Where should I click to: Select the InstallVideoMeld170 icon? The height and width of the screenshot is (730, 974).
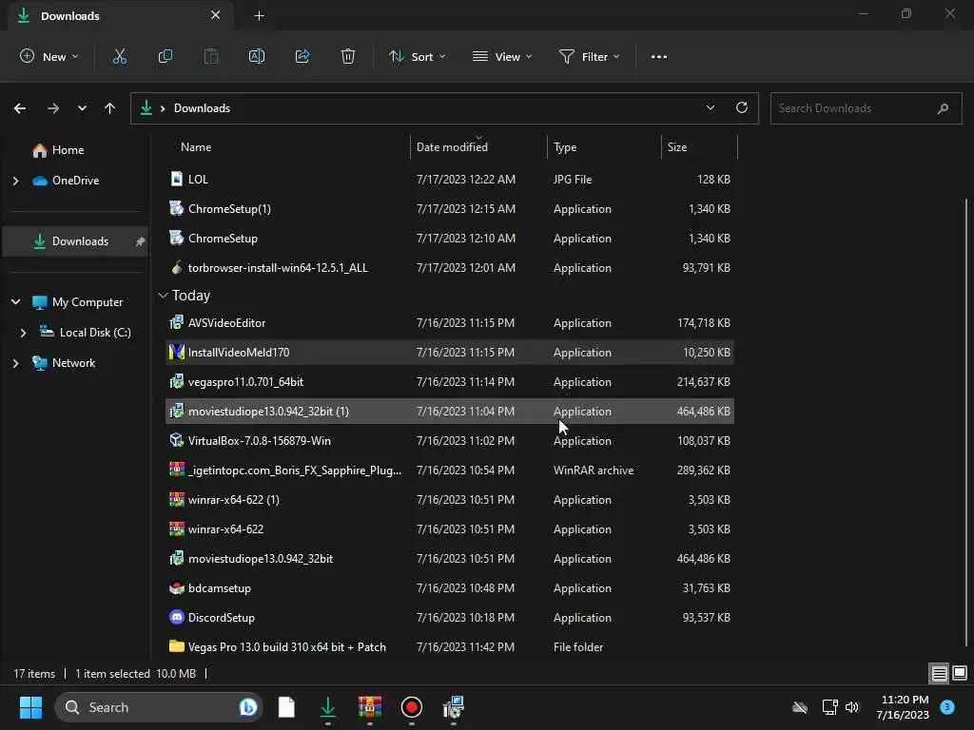[176, 352]
